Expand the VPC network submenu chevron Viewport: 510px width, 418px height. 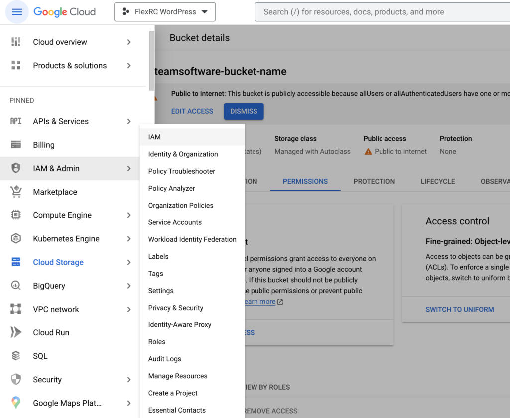point(129,309)
